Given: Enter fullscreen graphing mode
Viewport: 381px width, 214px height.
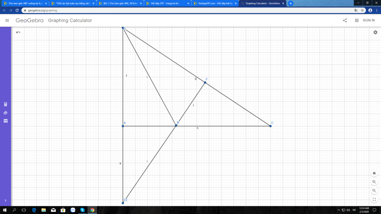Looking at the screenshot, I should tap(374, 200).
